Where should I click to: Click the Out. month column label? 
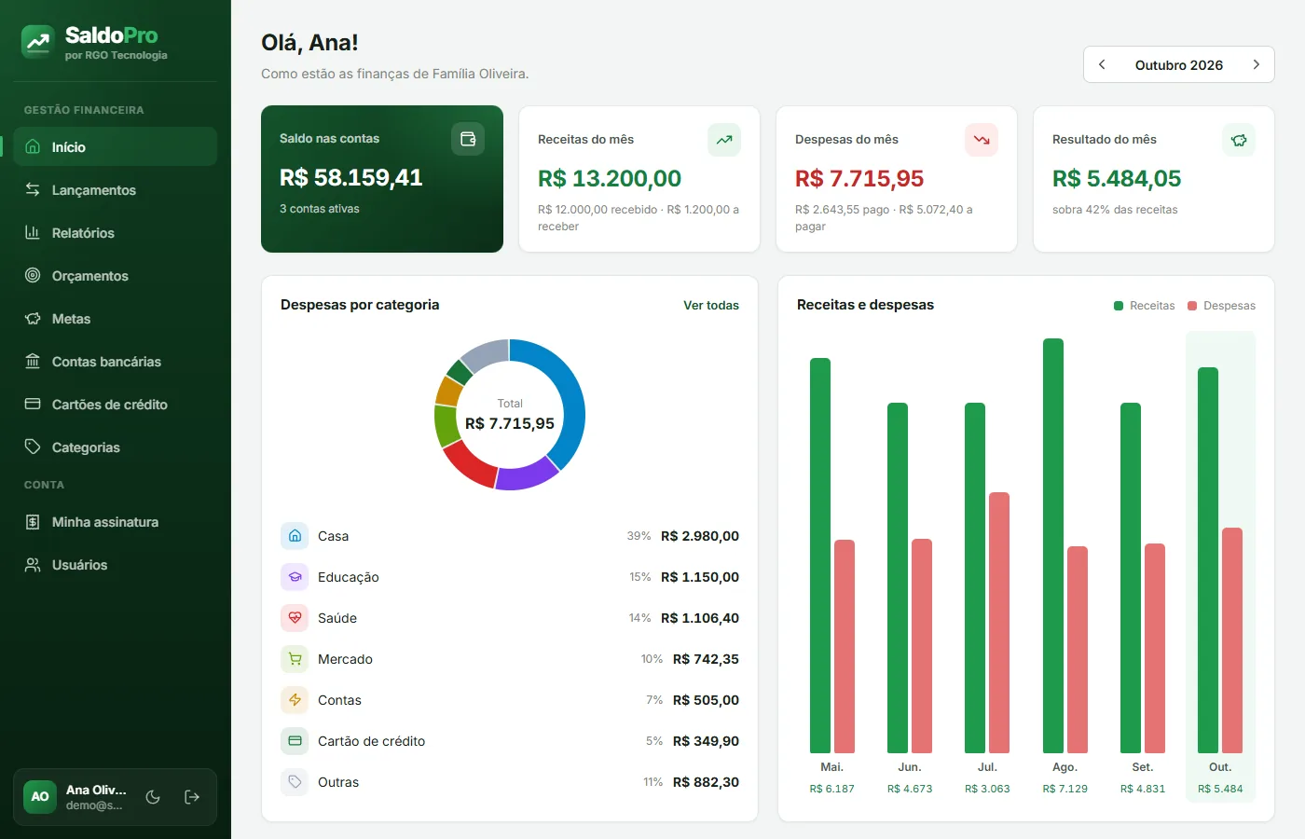[x=1220, y=767]
